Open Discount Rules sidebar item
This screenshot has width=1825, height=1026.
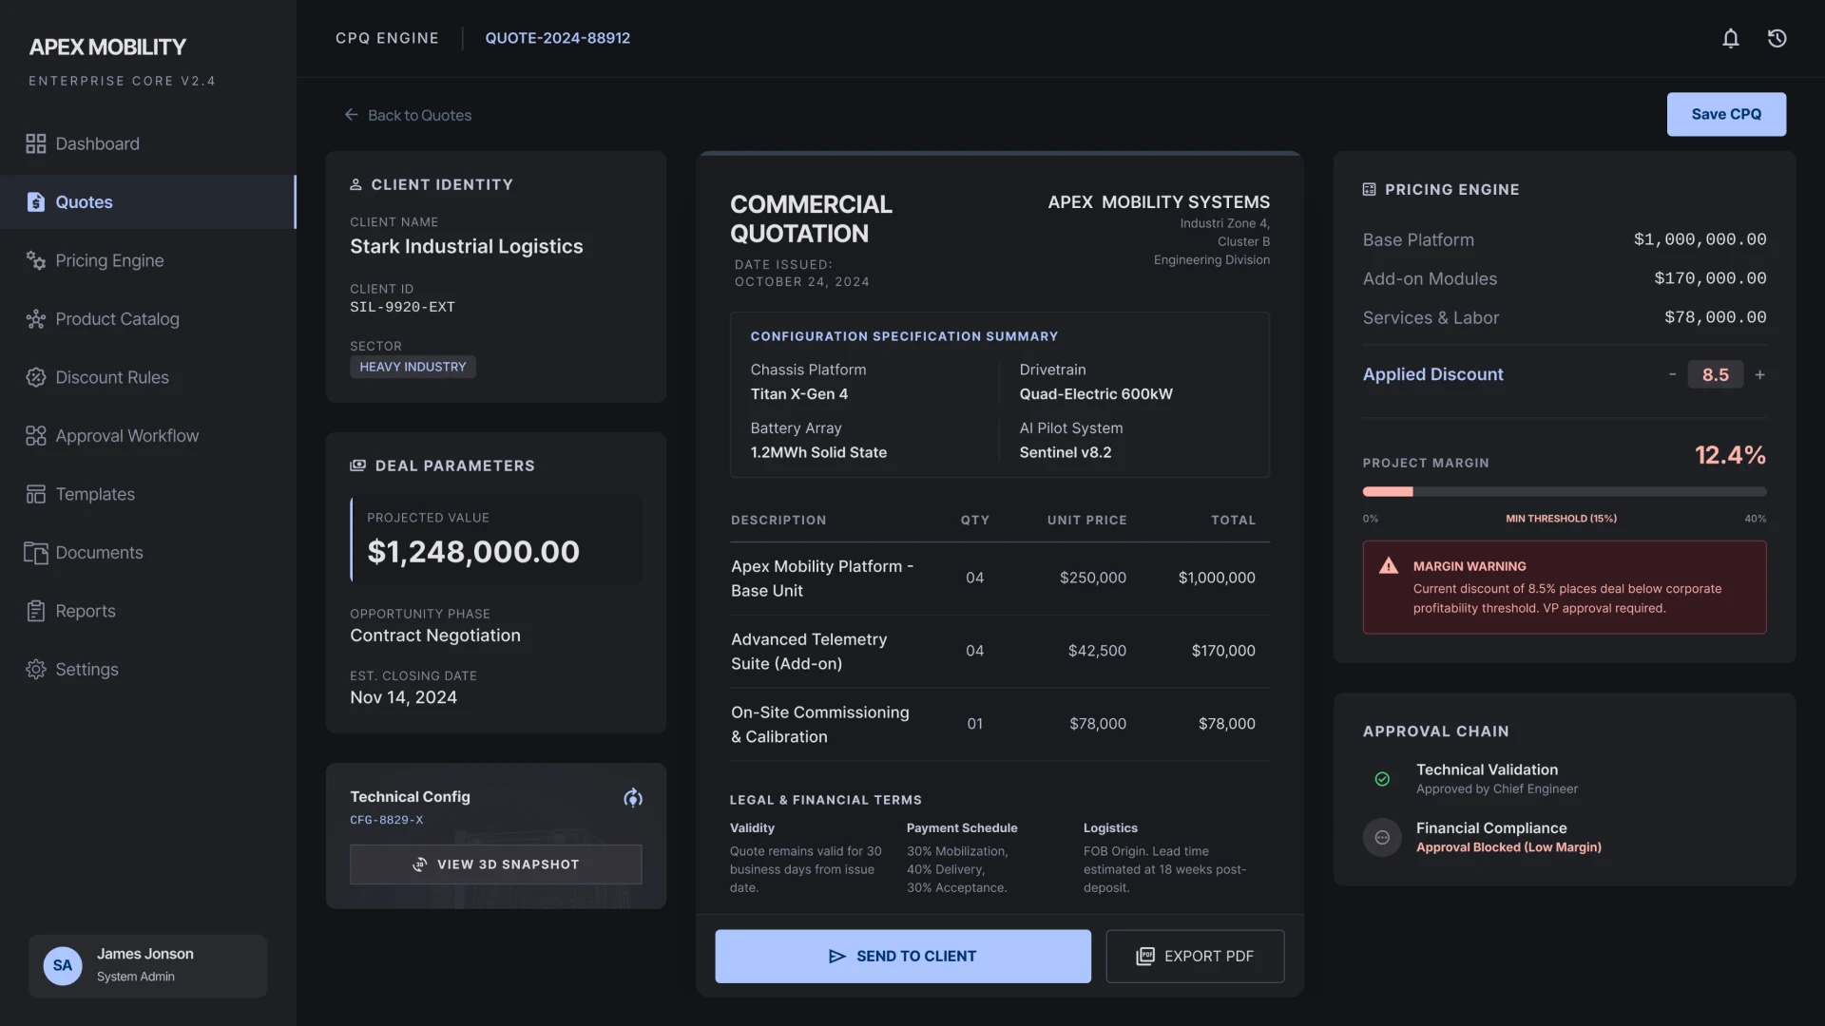pos(111,377)
